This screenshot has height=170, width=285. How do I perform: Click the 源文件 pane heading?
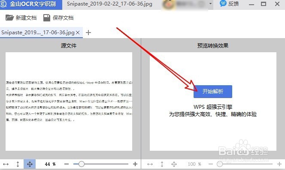point(69,45)
